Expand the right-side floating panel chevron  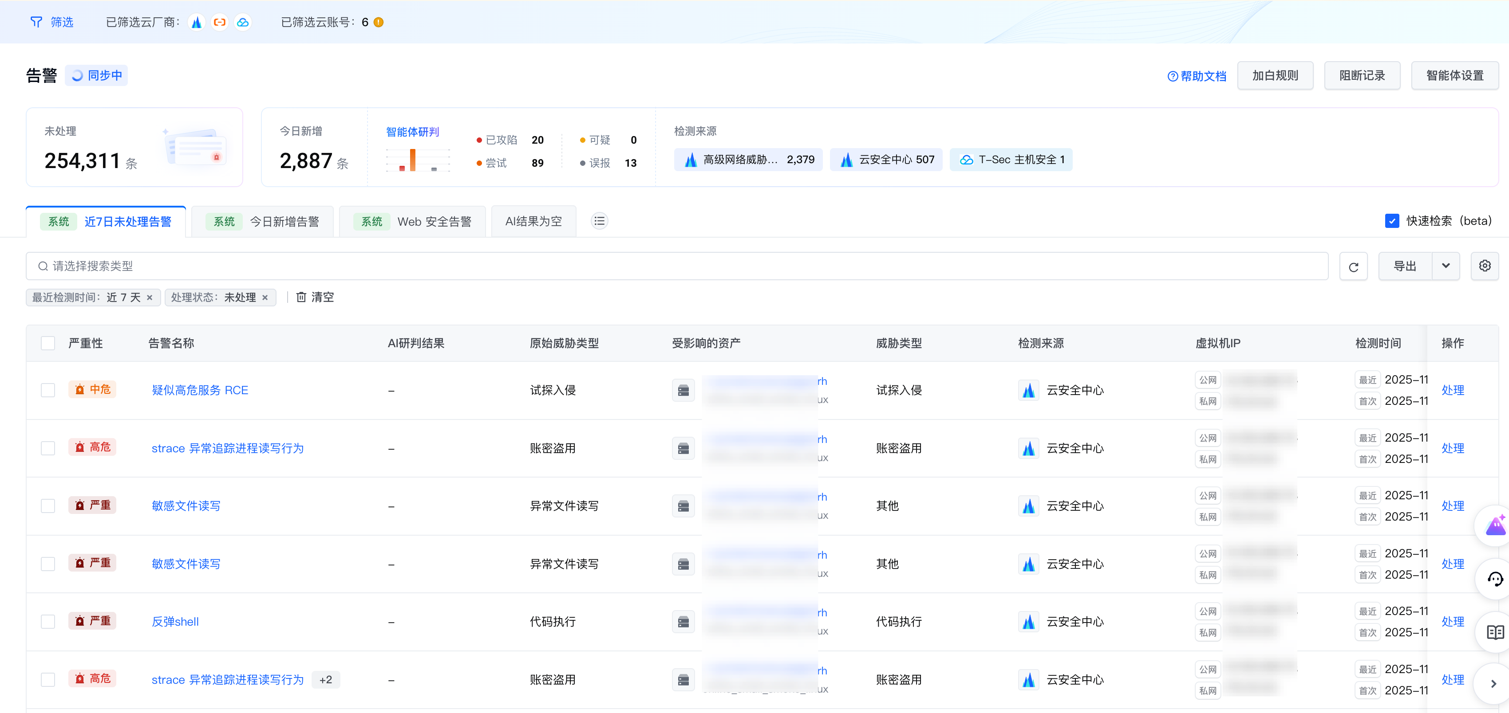pyautogui.click(x=1493, y=684)
